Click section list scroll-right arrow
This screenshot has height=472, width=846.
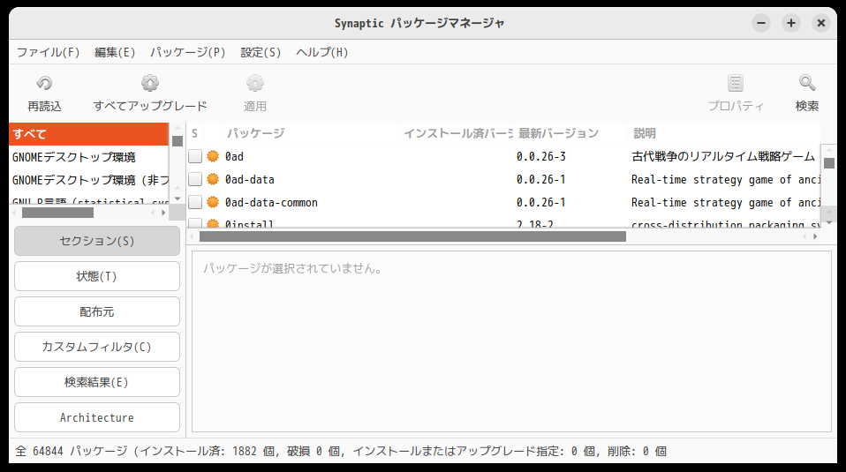163,213
